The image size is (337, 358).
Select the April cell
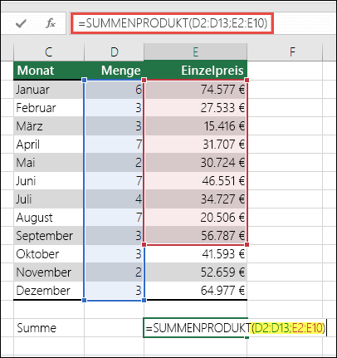49,145
